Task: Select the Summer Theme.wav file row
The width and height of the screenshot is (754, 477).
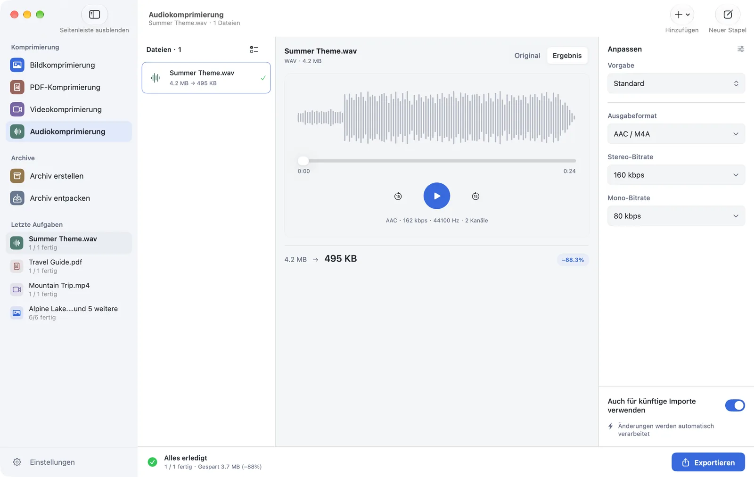Action: [x=206, y=78]
